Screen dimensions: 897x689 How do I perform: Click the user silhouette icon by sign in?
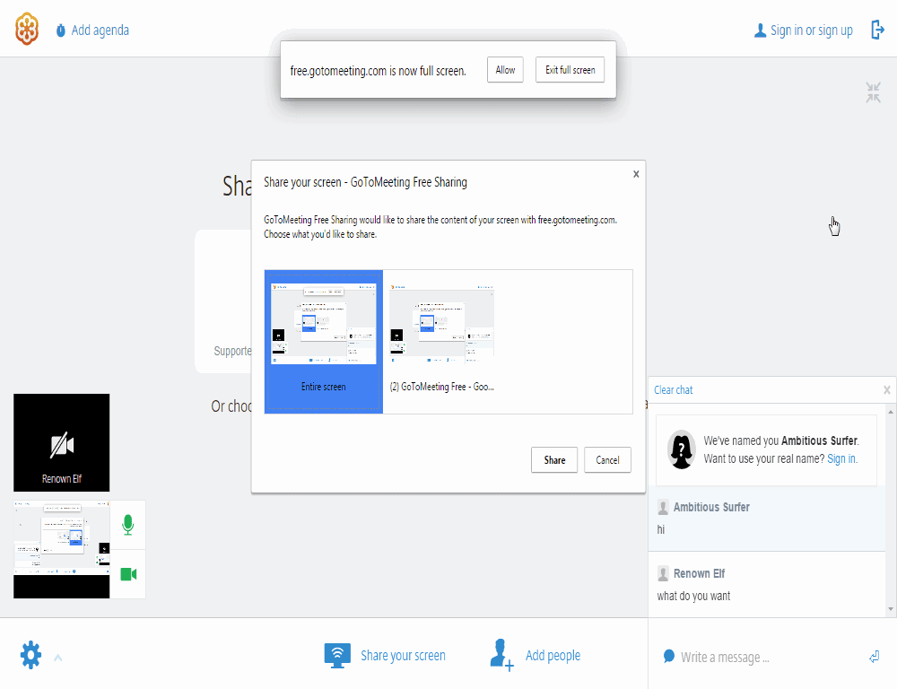tap(761, 31)
